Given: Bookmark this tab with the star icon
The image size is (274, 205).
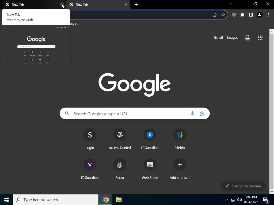Looking at the screenshot, I should [223, 15].
